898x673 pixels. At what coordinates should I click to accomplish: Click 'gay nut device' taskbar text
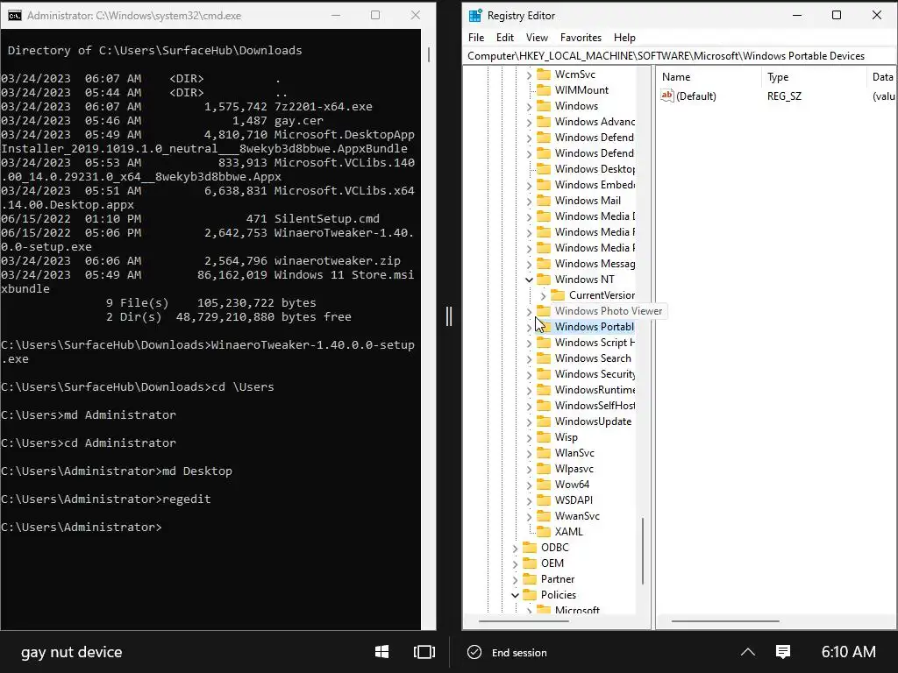coord(72,652)
